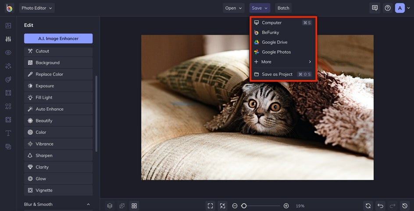414x211 pixels.
Task: Click the 19% zoom value
Action: tap(300, 206)
